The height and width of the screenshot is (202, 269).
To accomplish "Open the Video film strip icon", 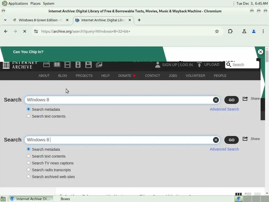I will [68, 65].
